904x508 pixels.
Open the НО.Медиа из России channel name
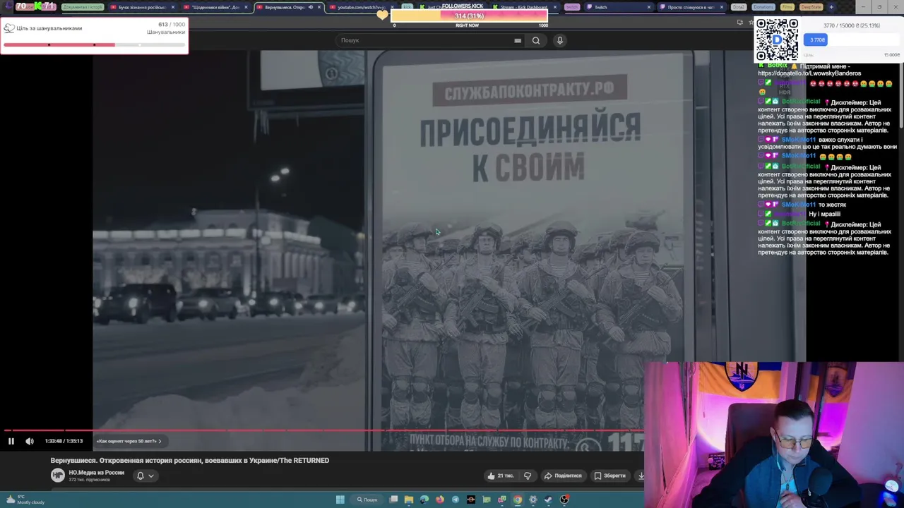pos(96,473)
